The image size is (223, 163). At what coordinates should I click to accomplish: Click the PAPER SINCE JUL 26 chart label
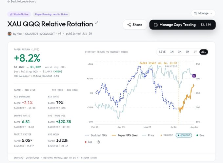(x=158, y=63)
